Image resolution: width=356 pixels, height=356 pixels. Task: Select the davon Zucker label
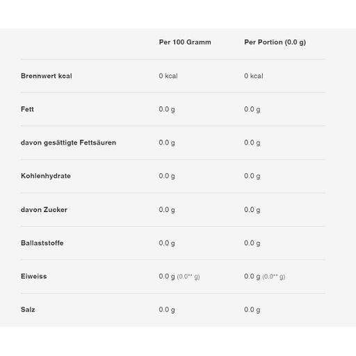(44, 209)
